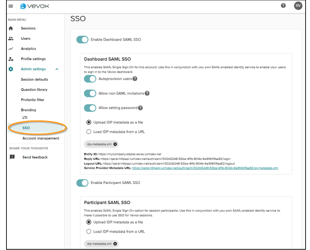
Task: Click Send feedback link
Action: click(x=35, y=157)
